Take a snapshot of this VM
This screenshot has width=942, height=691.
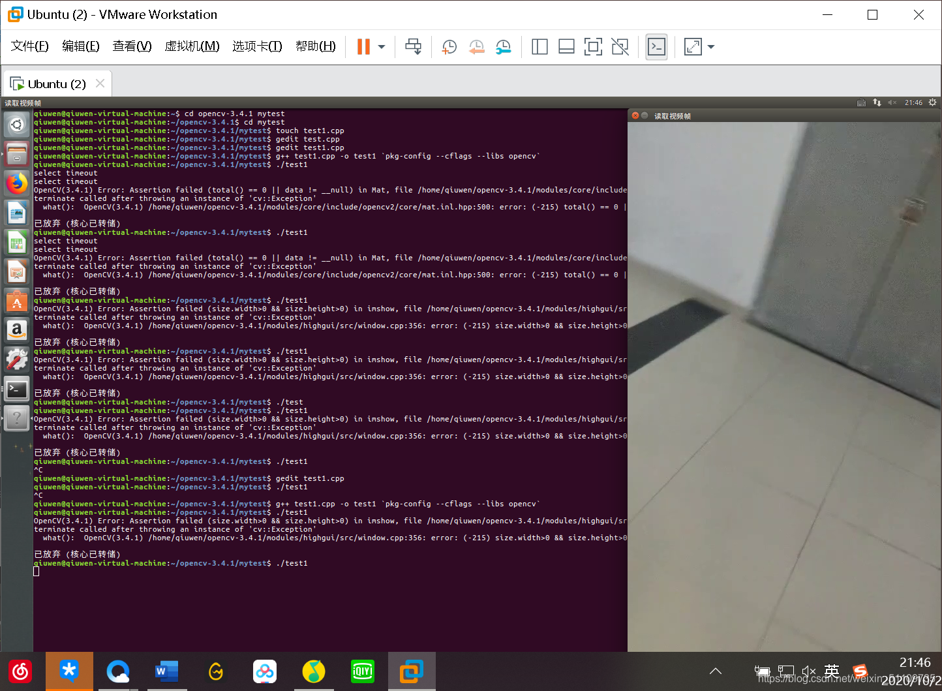pos(449,46)
